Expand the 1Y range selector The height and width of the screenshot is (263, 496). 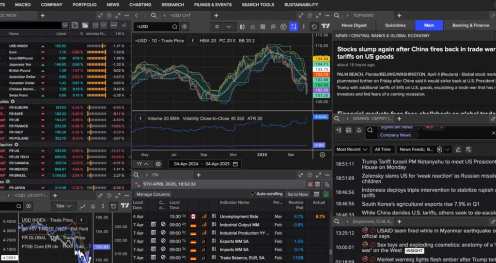(x=143, y=164)
